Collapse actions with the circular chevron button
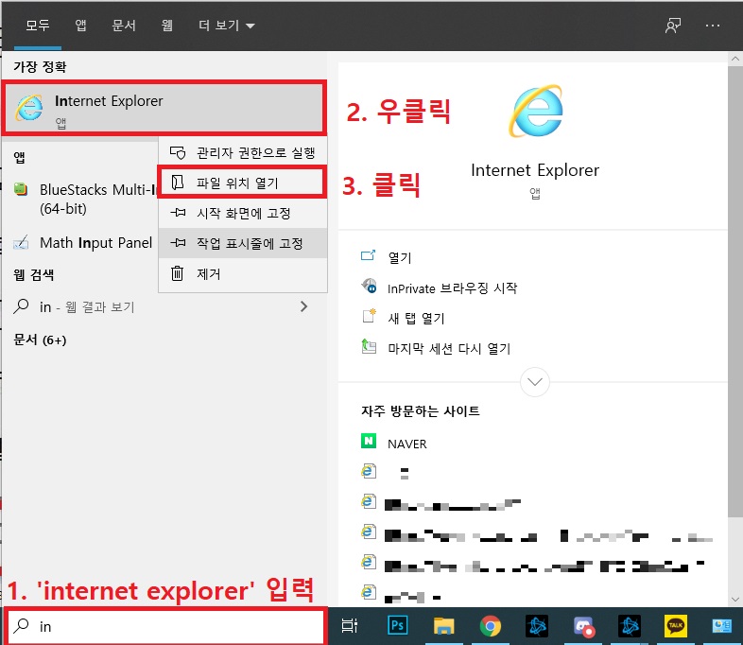The height and width of the screenshot is (645, 743). pyautogui.click(x=535, y=381)
